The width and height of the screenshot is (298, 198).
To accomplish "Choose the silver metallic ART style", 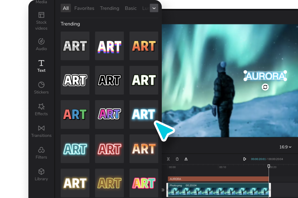I will coord(75,46).
